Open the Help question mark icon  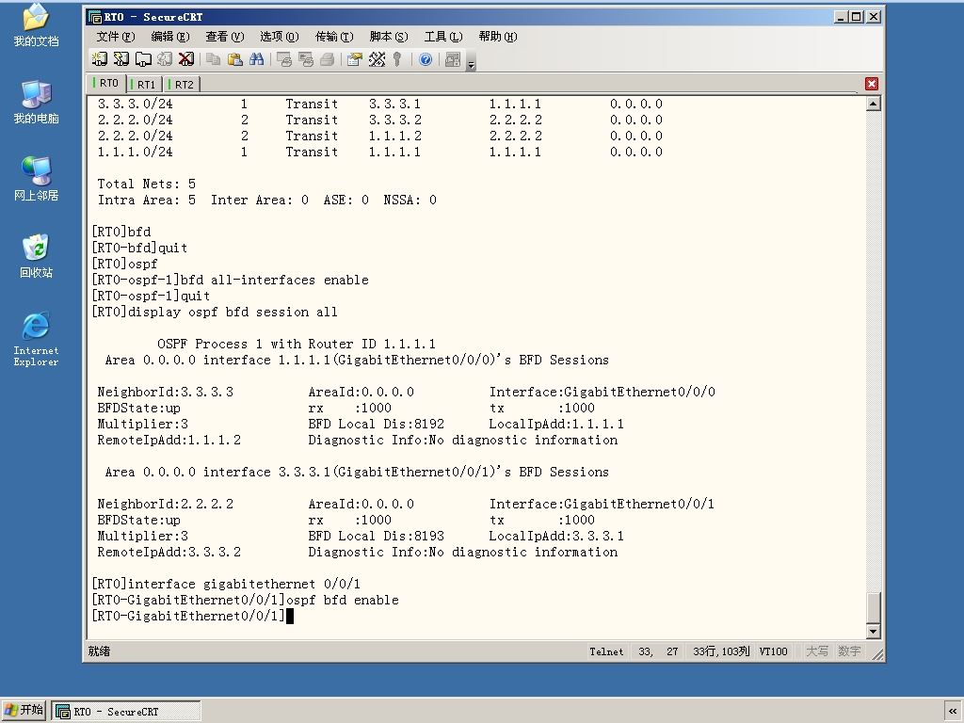426,59
